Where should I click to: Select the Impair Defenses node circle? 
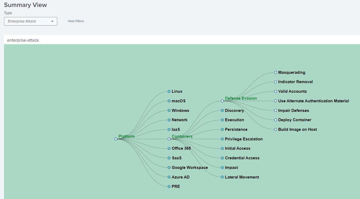[x=276, y=111]
